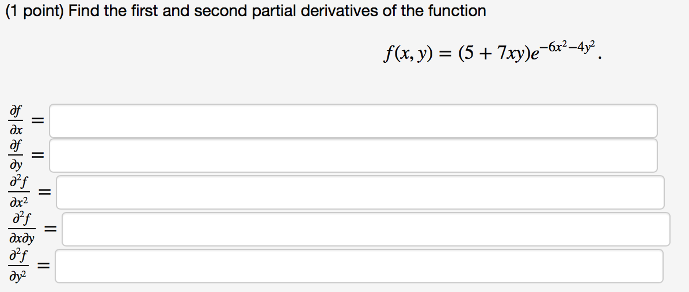Click the ∂²f/∂x∂y derivative label
The height and width of the screenshot is (292, 689).
click(22, 228)
